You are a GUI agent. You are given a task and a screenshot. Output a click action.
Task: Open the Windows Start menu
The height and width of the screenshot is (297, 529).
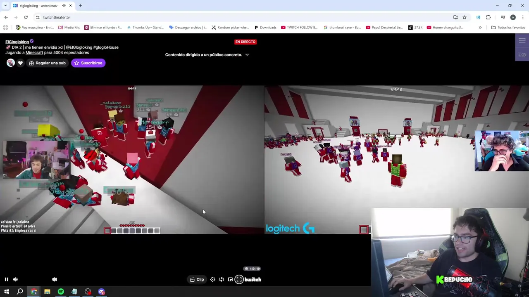[7, 292]
